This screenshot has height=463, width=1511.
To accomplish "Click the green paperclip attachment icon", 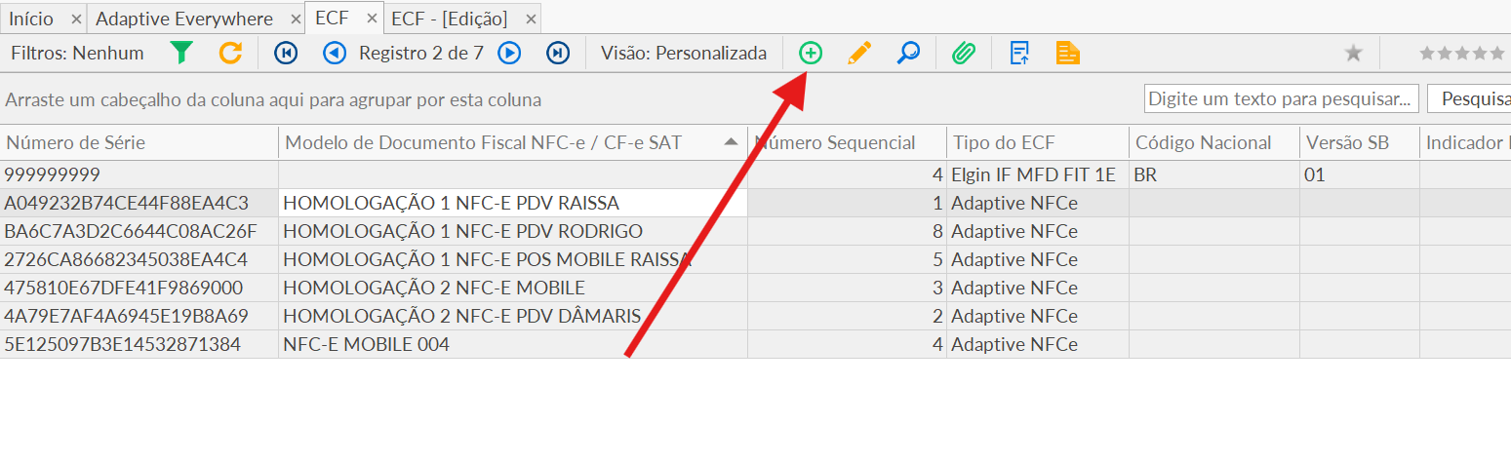I will (x=964, y=53).
